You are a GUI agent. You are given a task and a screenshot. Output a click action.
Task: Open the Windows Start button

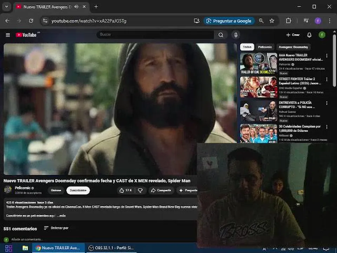pos(8,248)
